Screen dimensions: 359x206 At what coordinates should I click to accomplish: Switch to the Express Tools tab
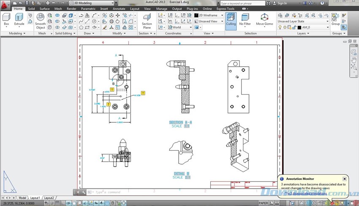click(225, 9)
